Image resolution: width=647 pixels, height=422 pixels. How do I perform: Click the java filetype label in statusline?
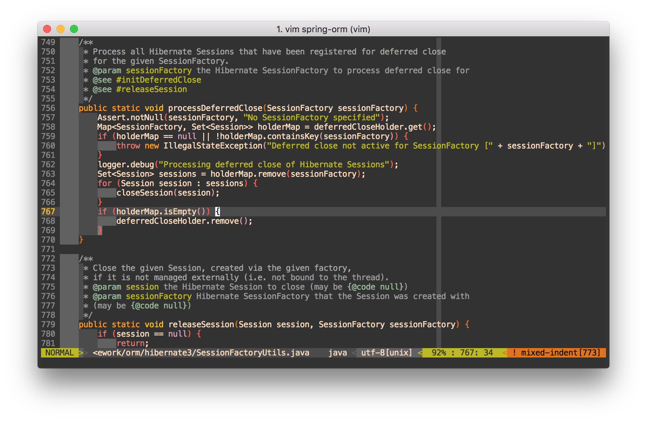pyautogui.click(x=337, y=353)
